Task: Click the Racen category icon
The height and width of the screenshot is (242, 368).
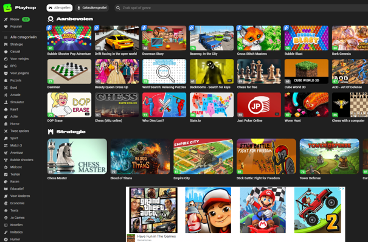Action: coord(6,181)
